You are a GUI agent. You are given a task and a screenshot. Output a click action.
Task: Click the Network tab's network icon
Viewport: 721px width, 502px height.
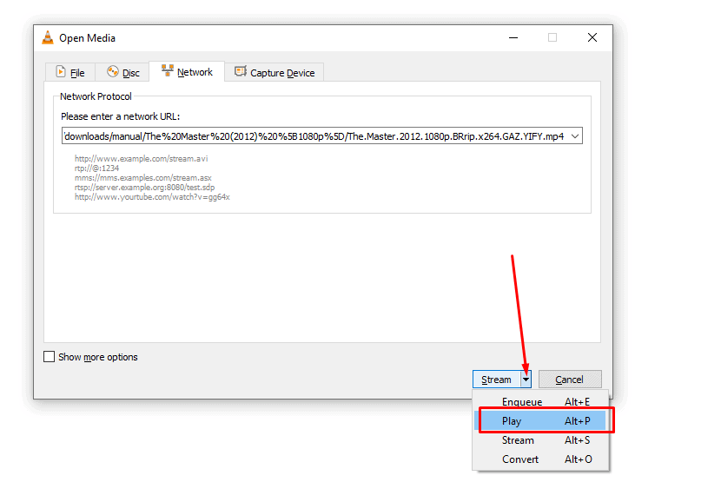pos(168,72)
